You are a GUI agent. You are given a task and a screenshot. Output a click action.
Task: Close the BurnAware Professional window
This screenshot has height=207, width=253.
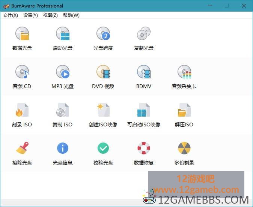244,6
